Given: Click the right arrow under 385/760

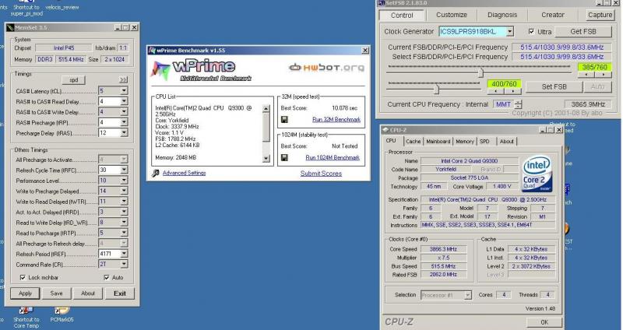Looking at the screenshot, I should pyautogui.click(x=603, y=75).
